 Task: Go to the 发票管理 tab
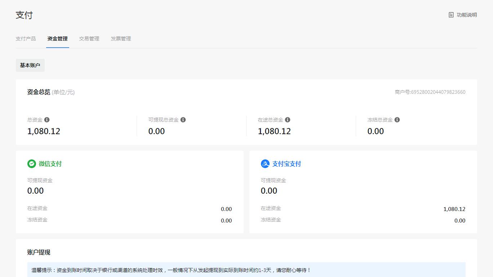click(121, 39)
